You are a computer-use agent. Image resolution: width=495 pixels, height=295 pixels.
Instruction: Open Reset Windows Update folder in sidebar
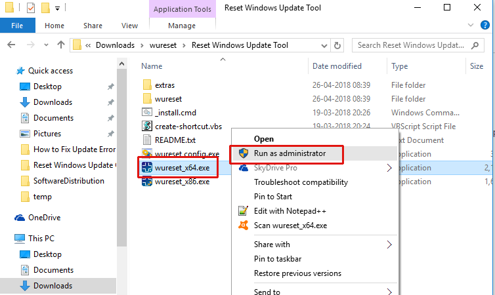(x=74, y=165)
